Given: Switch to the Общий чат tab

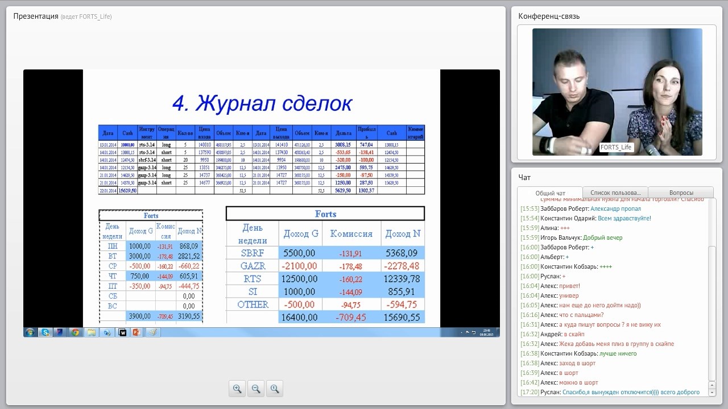Looking at the screenshot, I should (550, 193).
